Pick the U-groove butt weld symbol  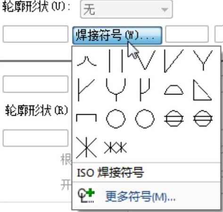click(116, 90)
